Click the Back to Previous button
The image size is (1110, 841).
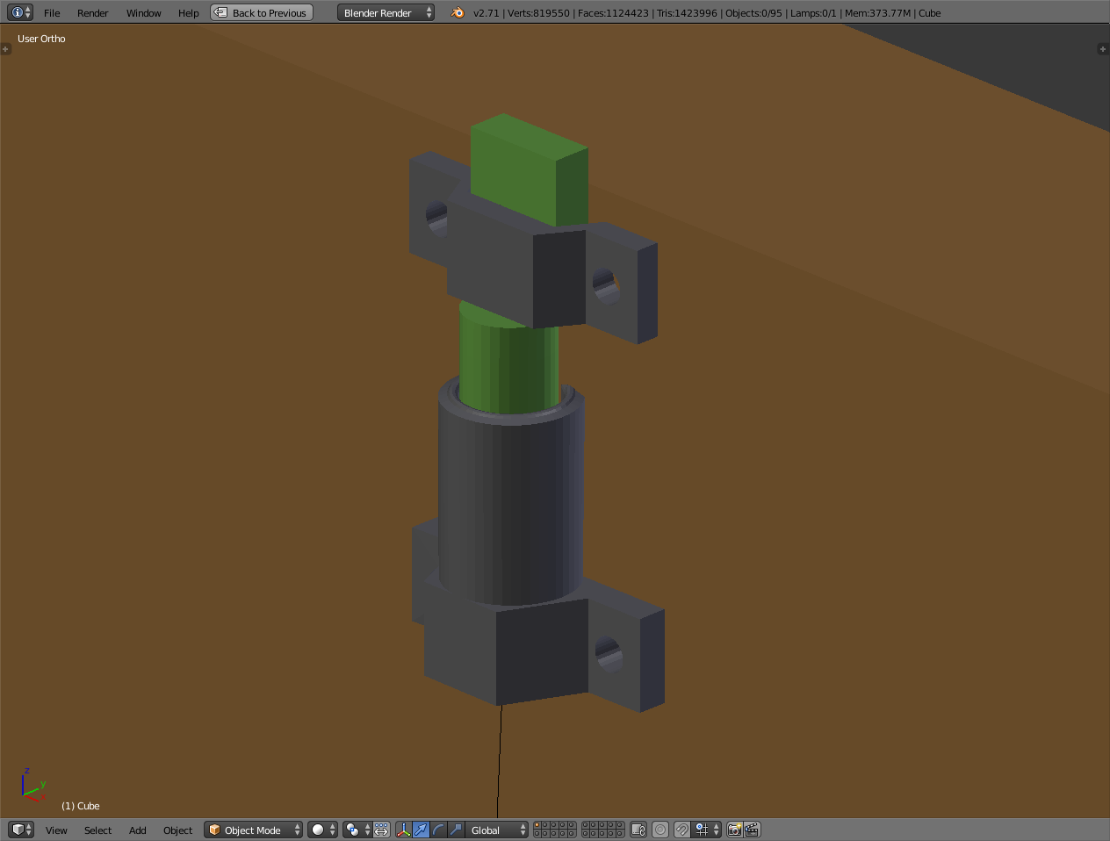coord(262,12)
